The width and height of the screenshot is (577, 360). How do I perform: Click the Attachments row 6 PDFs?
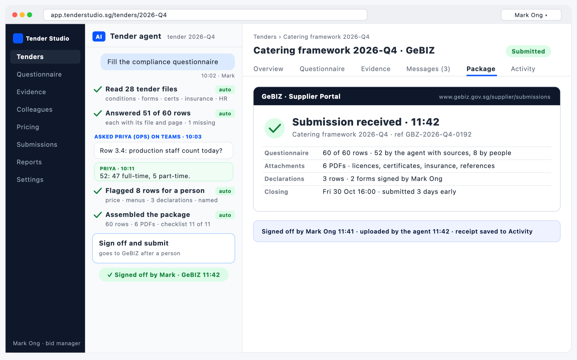coord(408,166)
